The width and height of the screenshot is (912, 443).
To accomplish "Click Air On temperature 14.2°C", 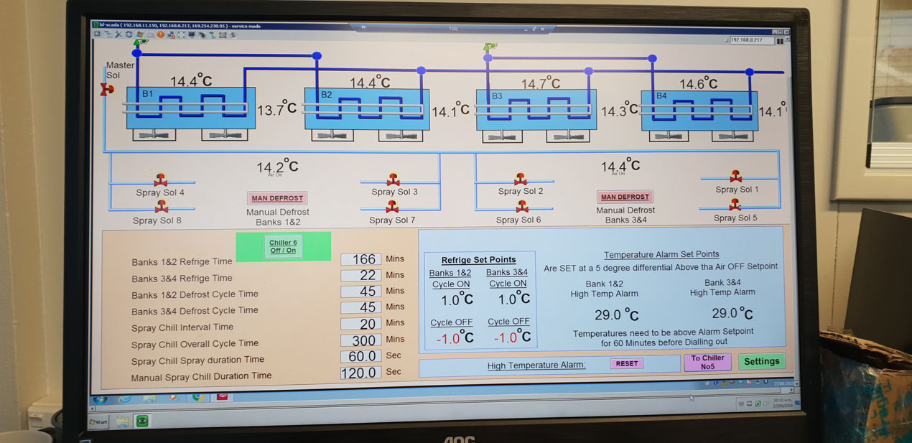I will coord(277,166).
